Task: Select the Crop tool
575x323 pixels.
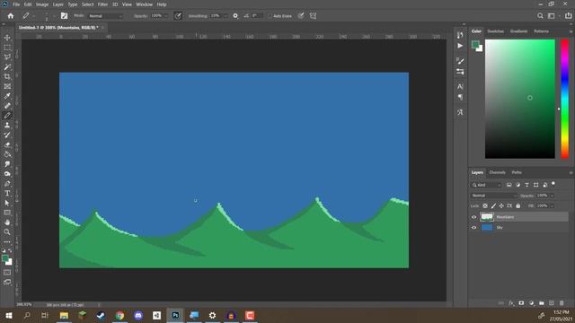Action: [x=7, y=76]
